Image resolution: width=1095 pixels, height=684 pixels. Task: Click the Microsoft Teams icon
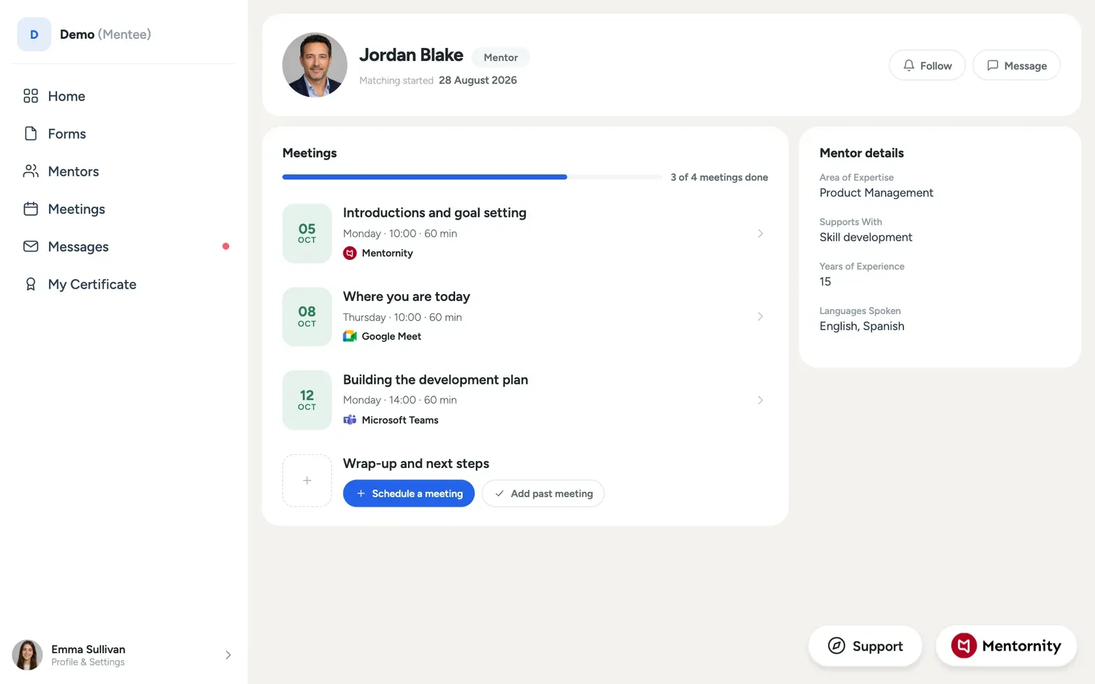pyautogui.click(x=350, y=419)
